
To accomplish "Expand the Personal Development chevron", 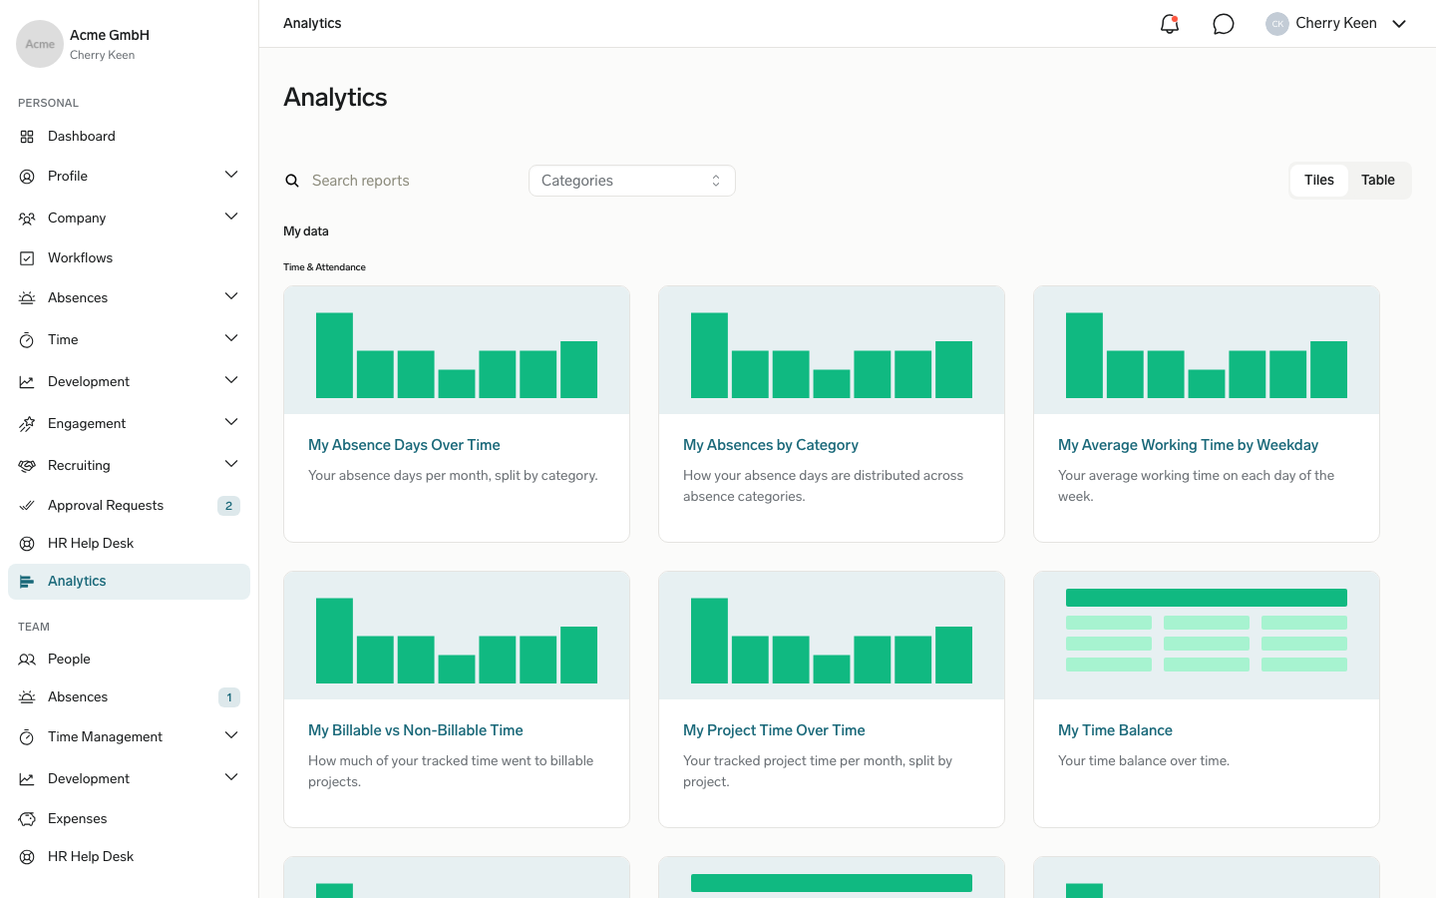I will pos(231,380).
